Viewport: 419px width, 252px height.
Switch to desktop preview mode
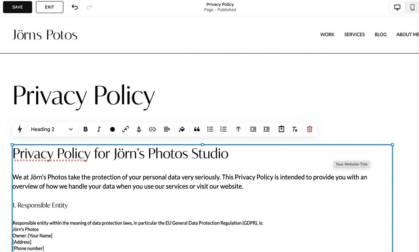point(397,7)
